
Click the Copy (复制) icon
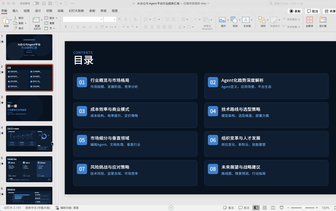[x=15, y=23]
